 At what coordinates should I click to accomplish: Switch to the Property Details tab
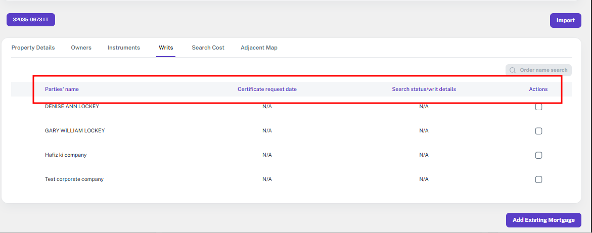click(33, 48)
